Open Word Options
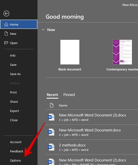The height and width of the screenshot is (165, 138). point(15,160)
